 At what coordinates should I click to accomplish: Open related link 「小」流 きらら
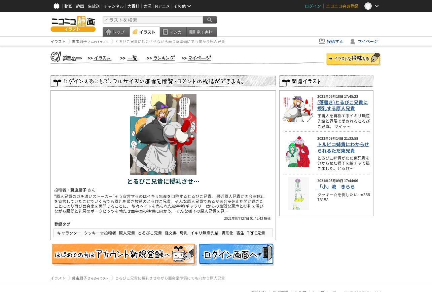(336, 187)
